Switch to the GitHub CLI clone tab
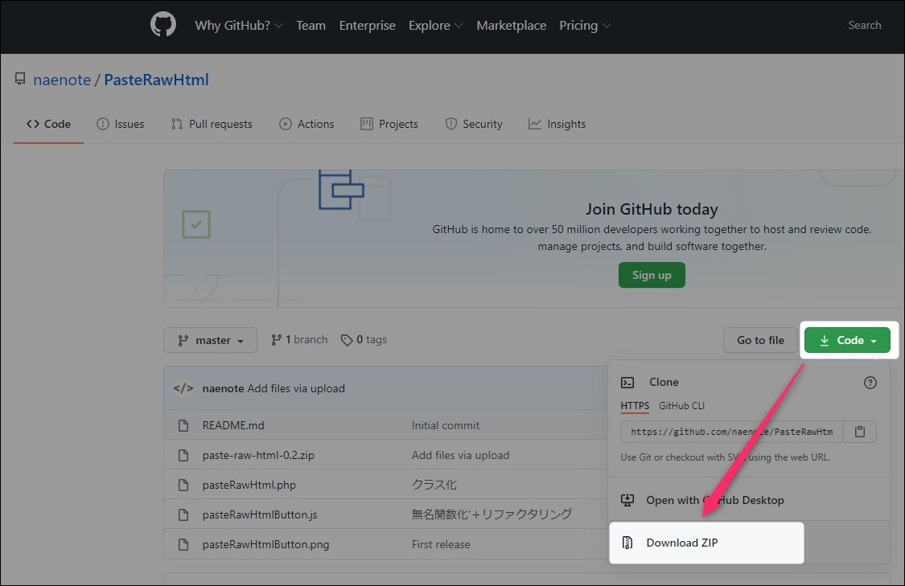This screenshot has width=905, height=586. pos(681,406)
